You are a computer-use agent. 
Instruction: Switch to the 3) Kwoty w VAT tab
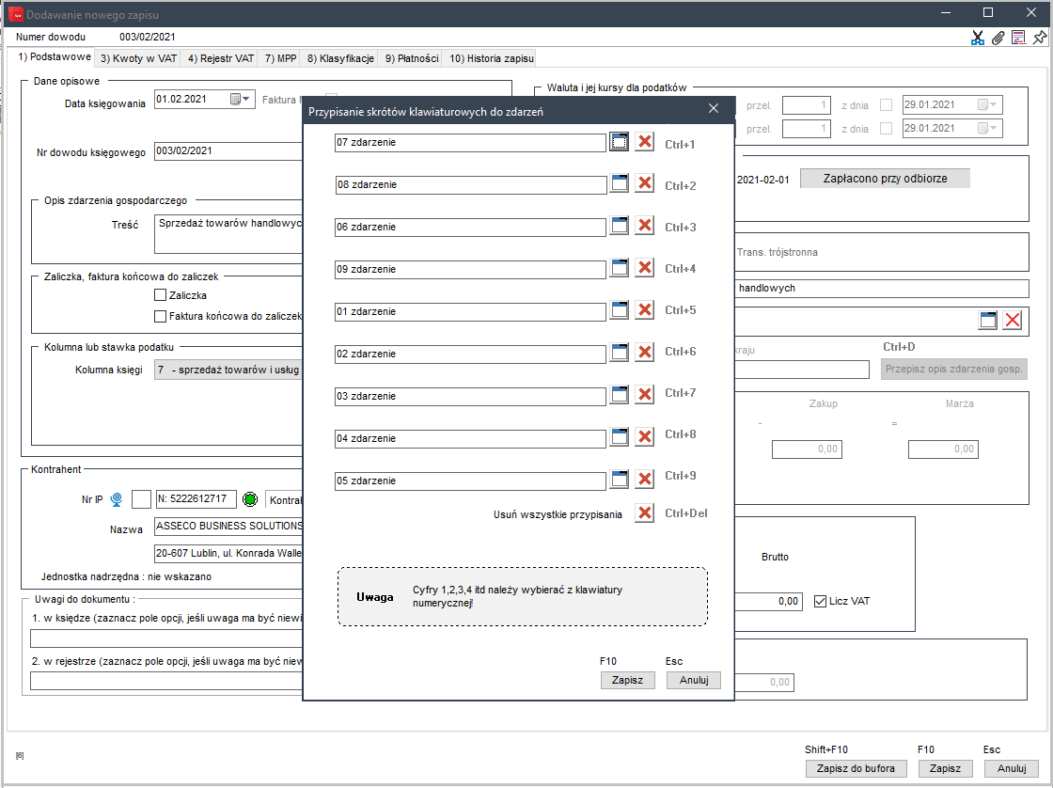coord(138,58)
